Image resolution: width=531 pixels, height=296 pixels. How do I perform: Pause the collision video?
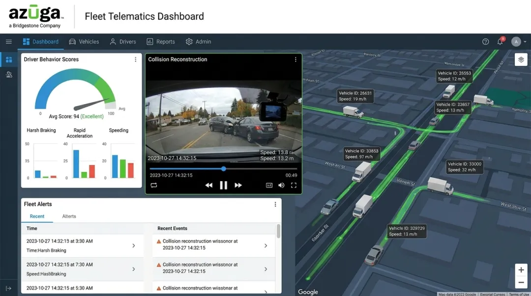(224, 185)
